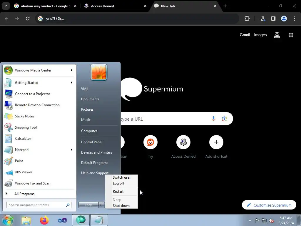The height and width of the screenshot is (226, 301).
Task: Open the Extensions puzzle icon
Action: 247,19
